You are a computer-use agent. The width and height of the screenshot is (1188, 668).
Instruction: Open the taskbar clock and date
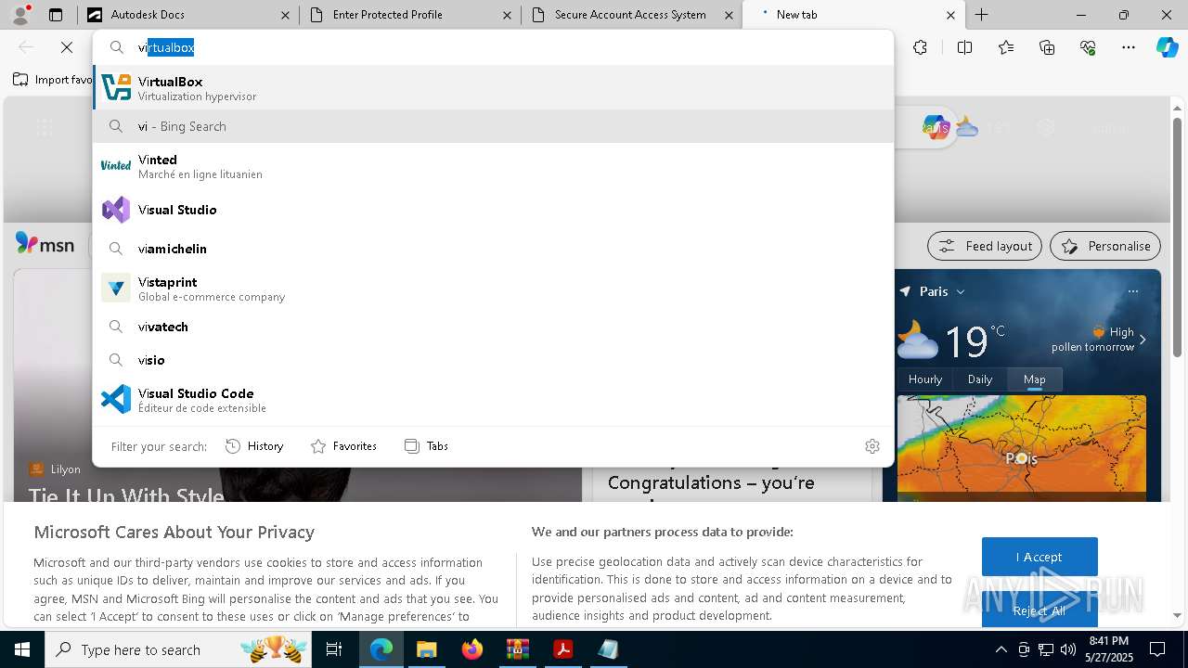[1108, 649]
